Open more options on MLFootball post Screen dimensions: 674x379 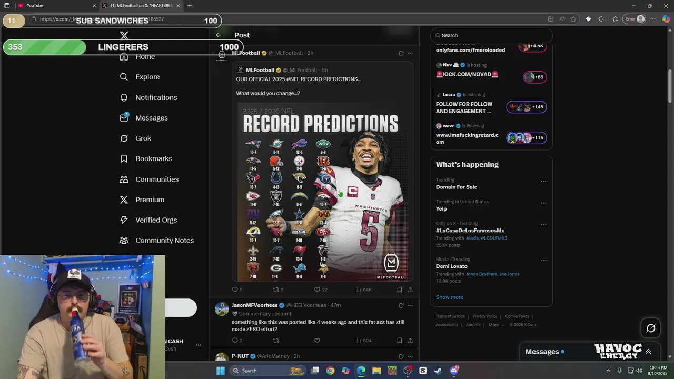point(410,53)
